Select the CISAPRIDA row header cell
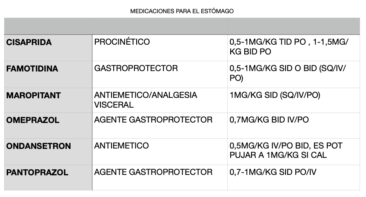366x197 pixels. (x=49, y=48)
